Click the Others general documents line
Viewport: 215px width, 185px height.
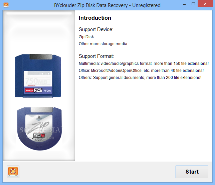[140, 78]
